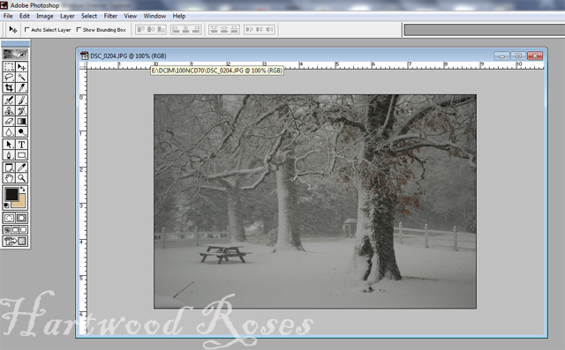The width and height of the screenshot is (565, 350).
Task: Click the Distribute bottom edges button
Action: coord(234,29)
